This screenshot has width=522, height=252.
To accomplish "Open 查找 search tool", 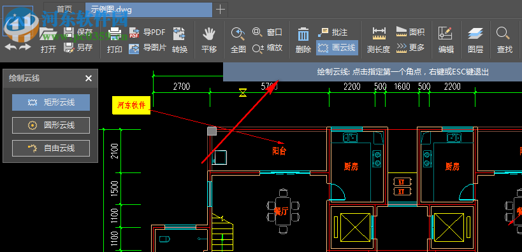I will point(504,41).
